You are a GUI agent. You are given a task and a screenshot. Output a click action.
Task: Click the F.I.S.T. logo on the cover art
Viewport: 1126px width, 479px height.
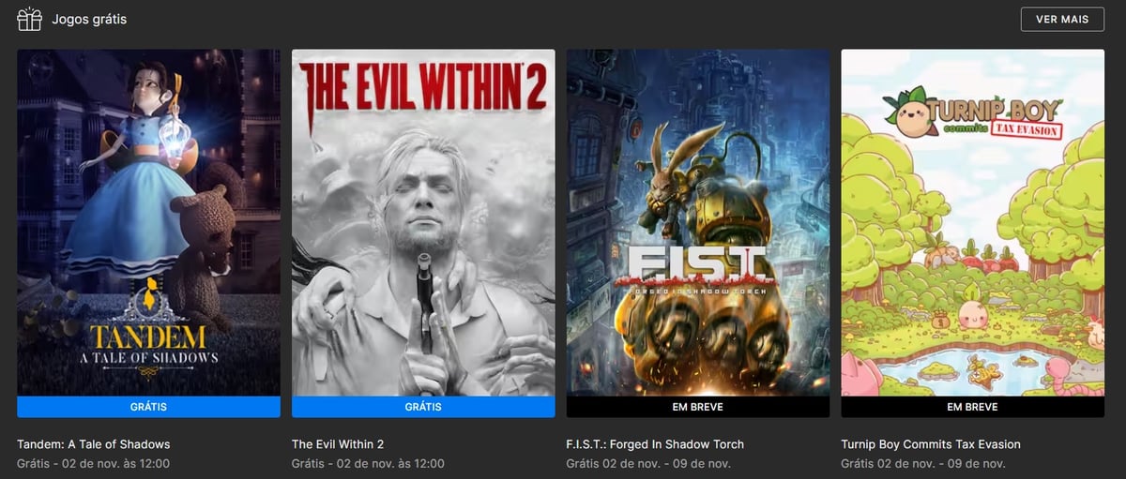[x=695, y=270]
